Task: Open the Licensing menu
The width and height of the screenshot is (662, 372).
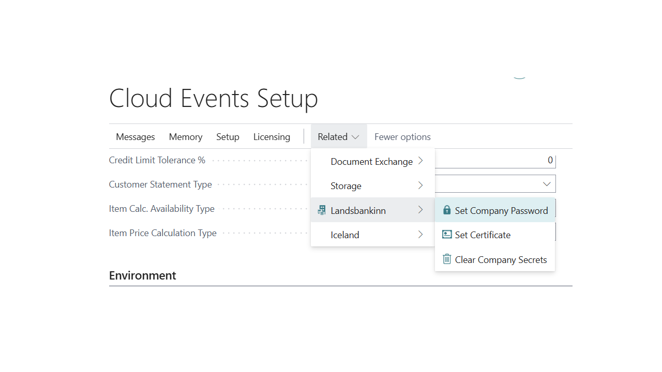Action: tap(272, 137)
